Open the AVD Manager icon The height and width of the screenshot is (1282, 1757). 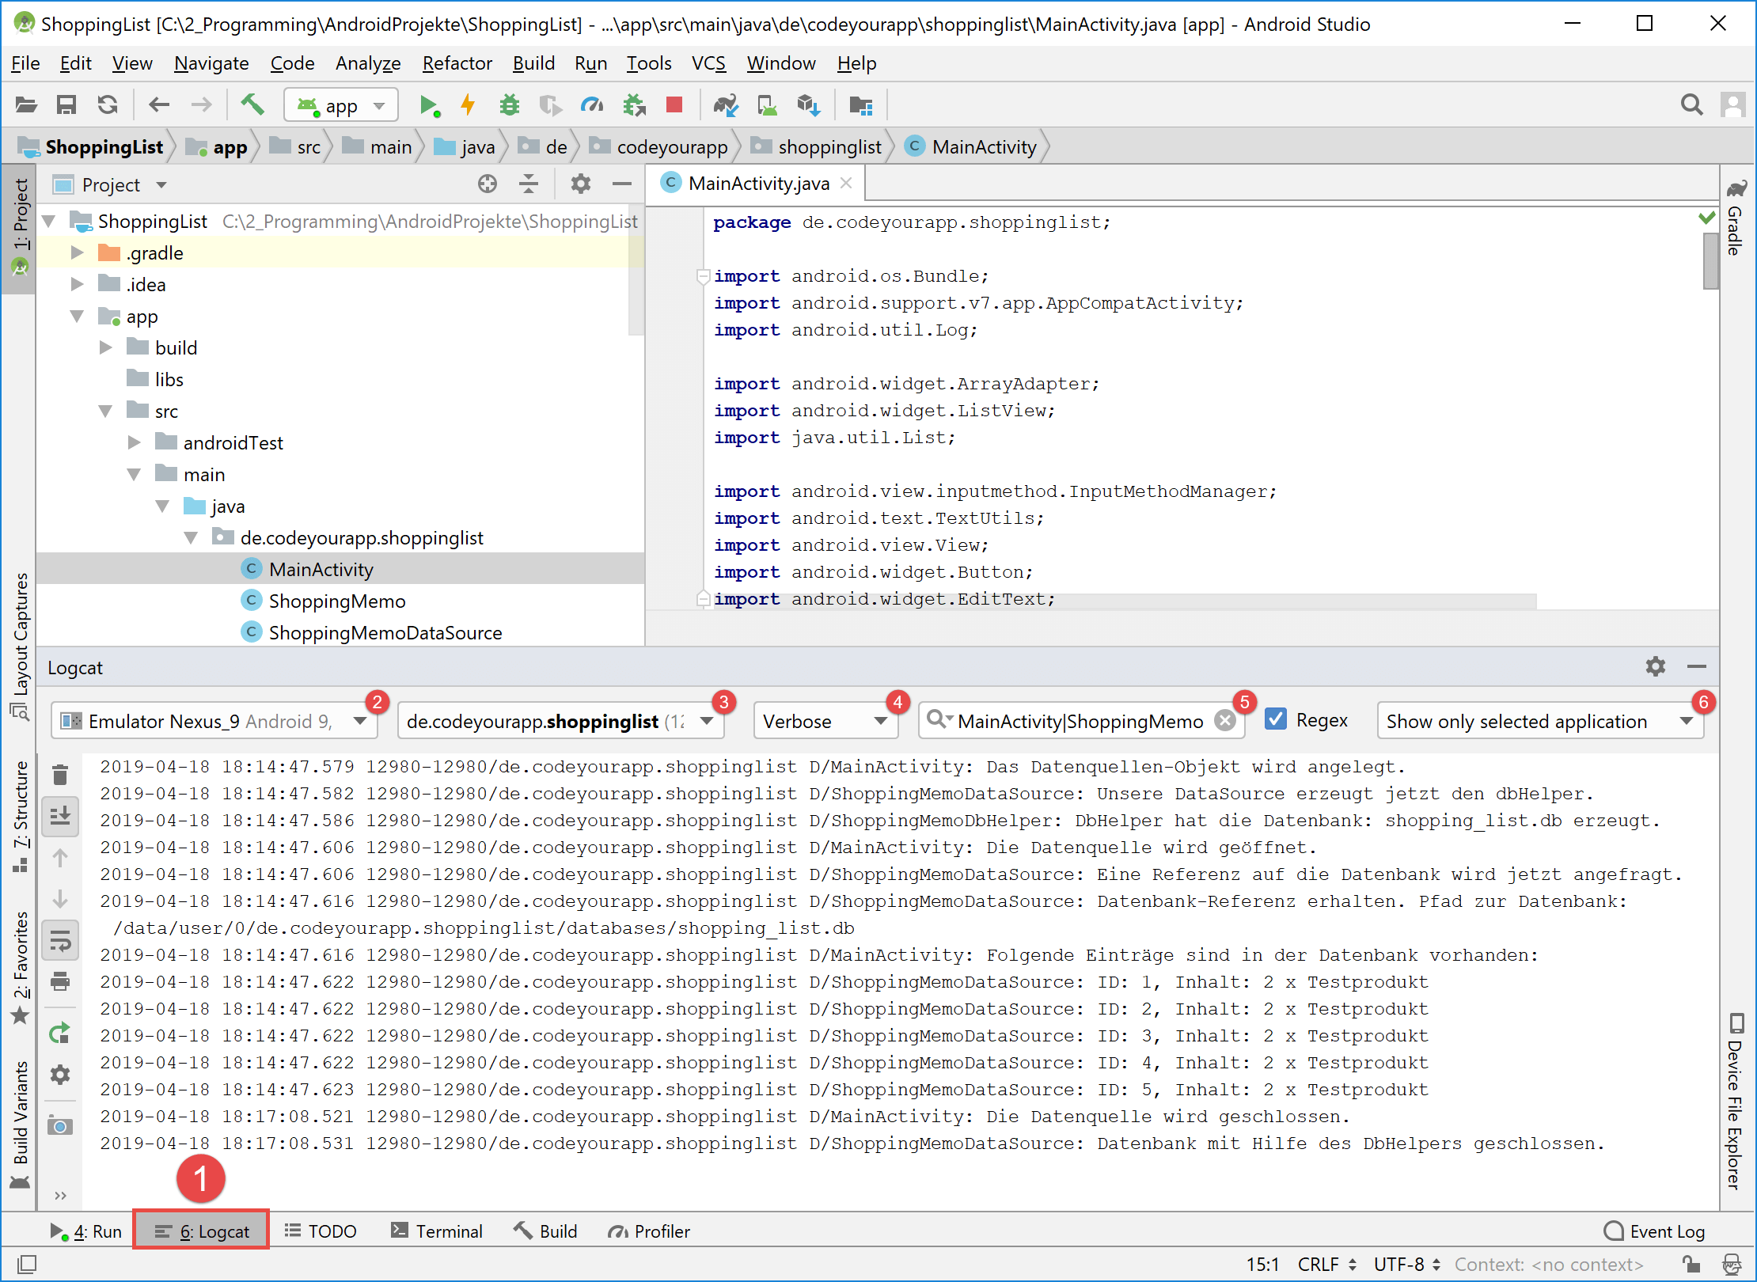pyautogui.click(x=767, y=105)
